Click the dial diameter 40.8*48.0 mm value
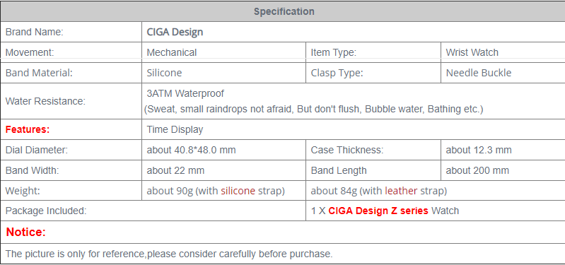The height and width of the screenshot is (265, 565). (191, 150)
